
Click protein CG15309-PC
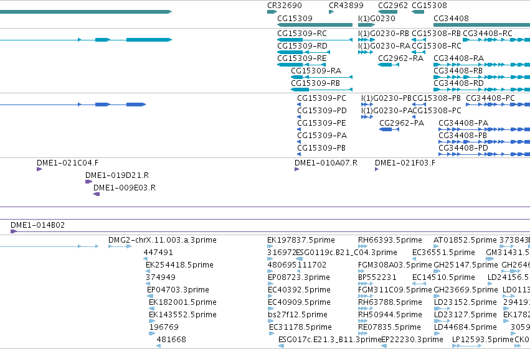tap(299, 105)
